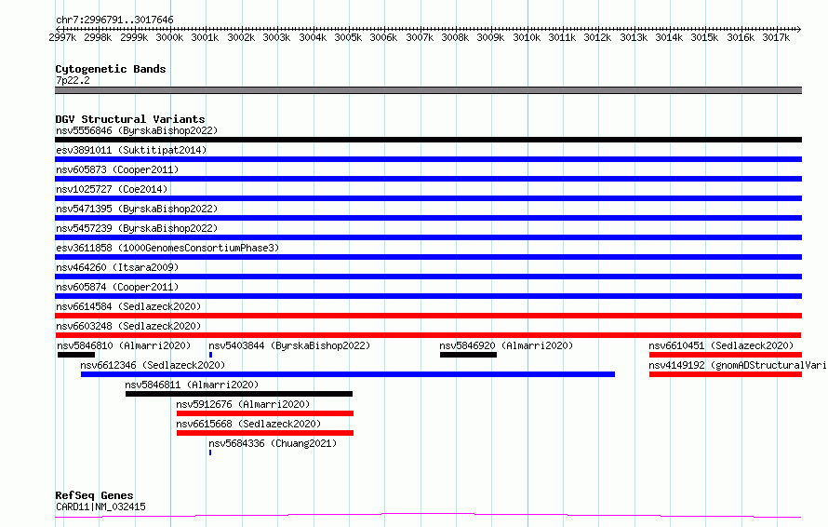Select nsv6612346 (Sedlazeck2020) label

[153, 365]
